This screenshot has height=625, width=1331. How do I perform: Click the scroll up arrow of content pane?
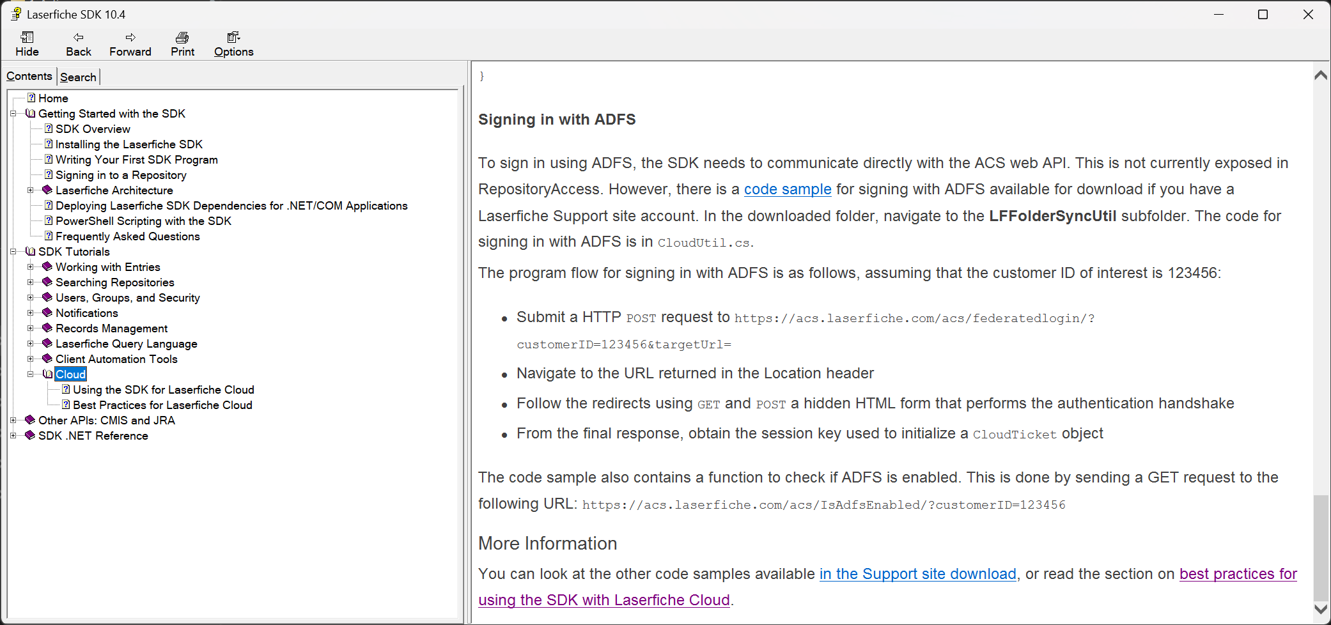(x=1321, y=75)
